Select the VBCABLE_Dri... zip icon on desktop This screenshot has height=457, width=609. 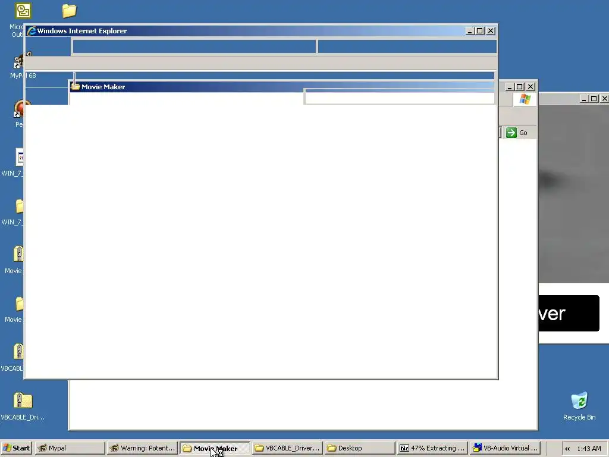23,406
